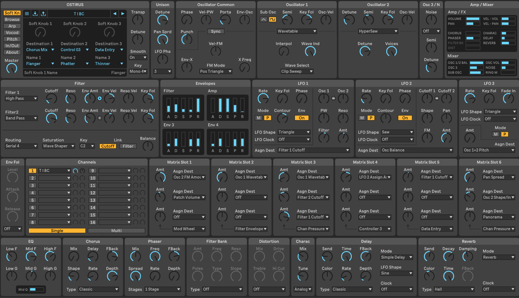
Task: Set LFO 2 Mode to P
Action: (371, 118)
